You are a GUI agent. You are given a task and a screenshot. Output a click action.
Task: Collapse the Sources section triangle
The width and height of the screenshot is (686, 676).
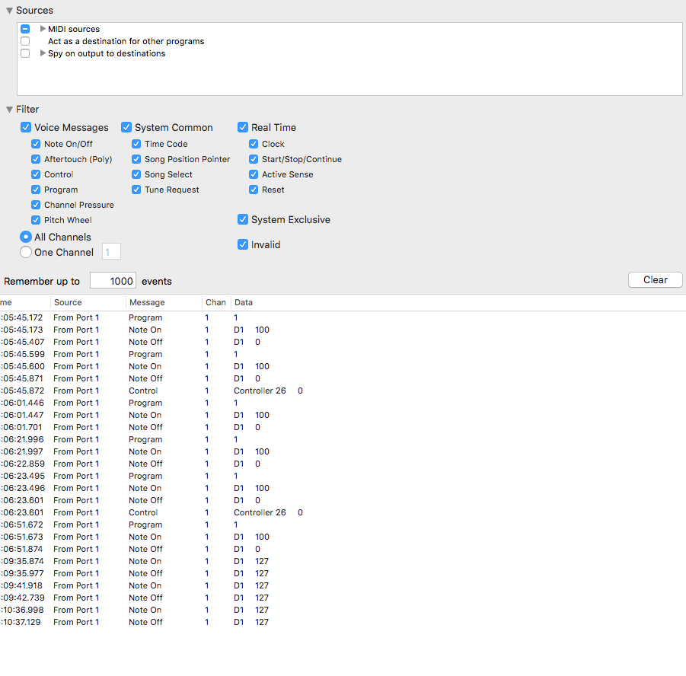pos(9,11)
